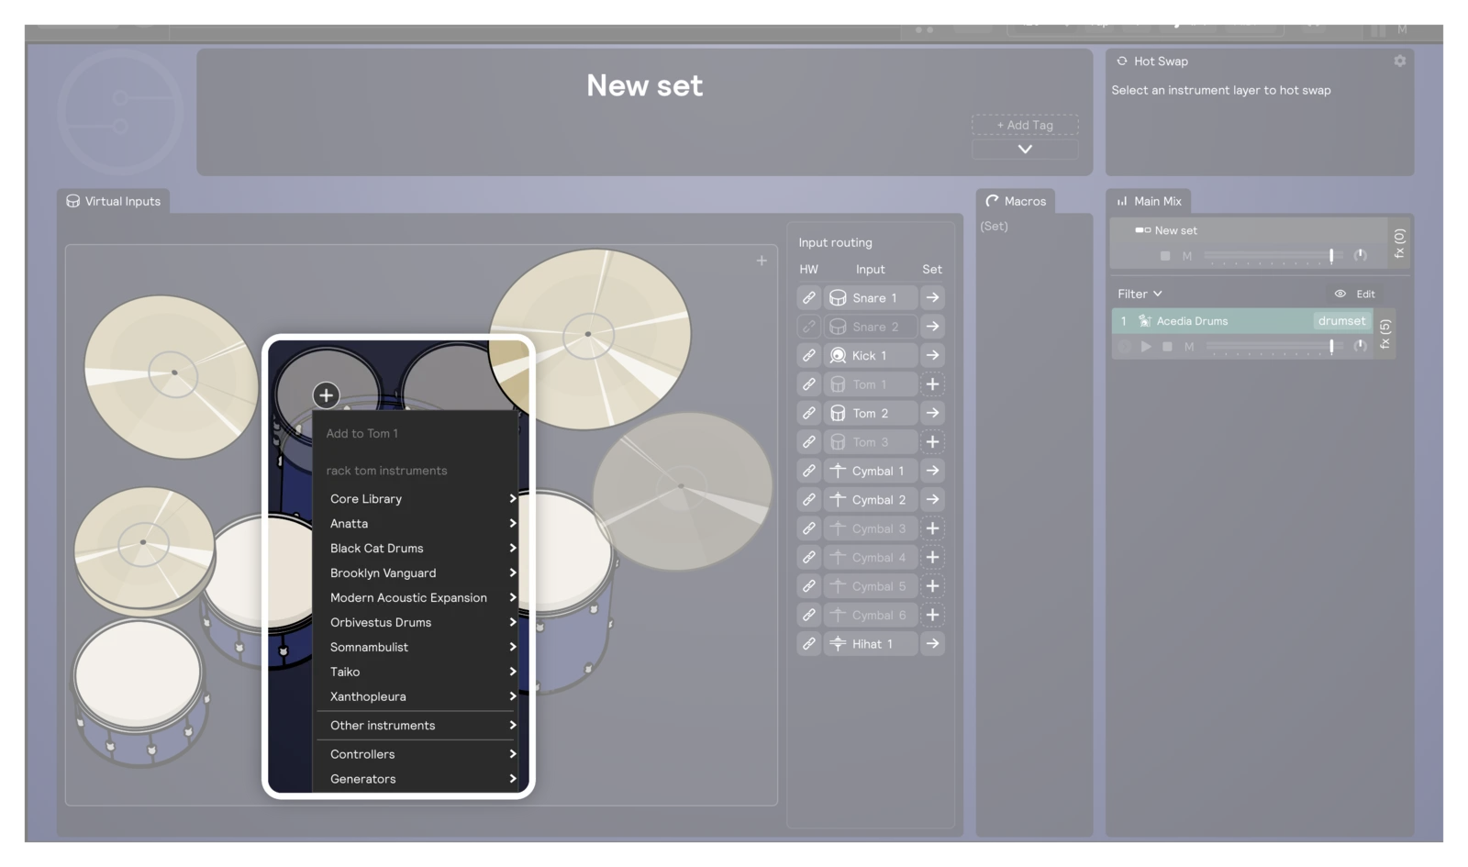
Task: Click pan knob on Acedia Drums
Action: 1361,346
